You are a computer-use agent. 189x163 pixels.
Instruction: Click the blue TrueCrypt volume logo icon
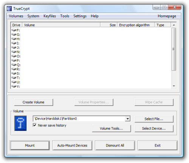20,123
